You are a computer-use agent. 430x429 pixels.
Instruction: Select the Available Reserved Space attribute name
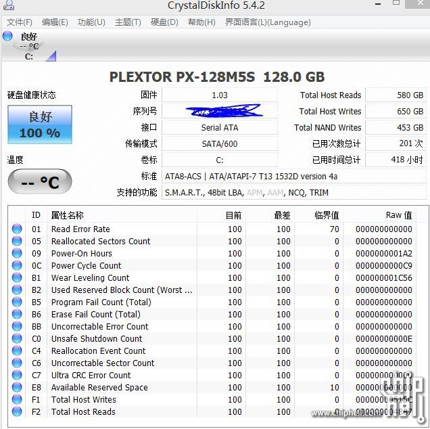point(99,387)
